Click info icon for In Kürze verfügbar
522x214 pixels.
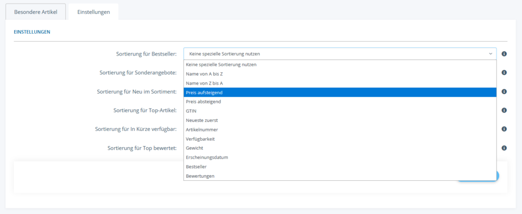point(504,129)
